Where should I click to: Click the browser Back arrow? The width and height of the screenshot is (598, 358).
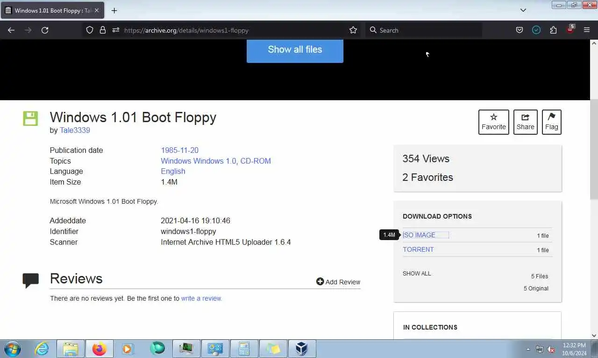pyautogui.click(x=11, y=30)
